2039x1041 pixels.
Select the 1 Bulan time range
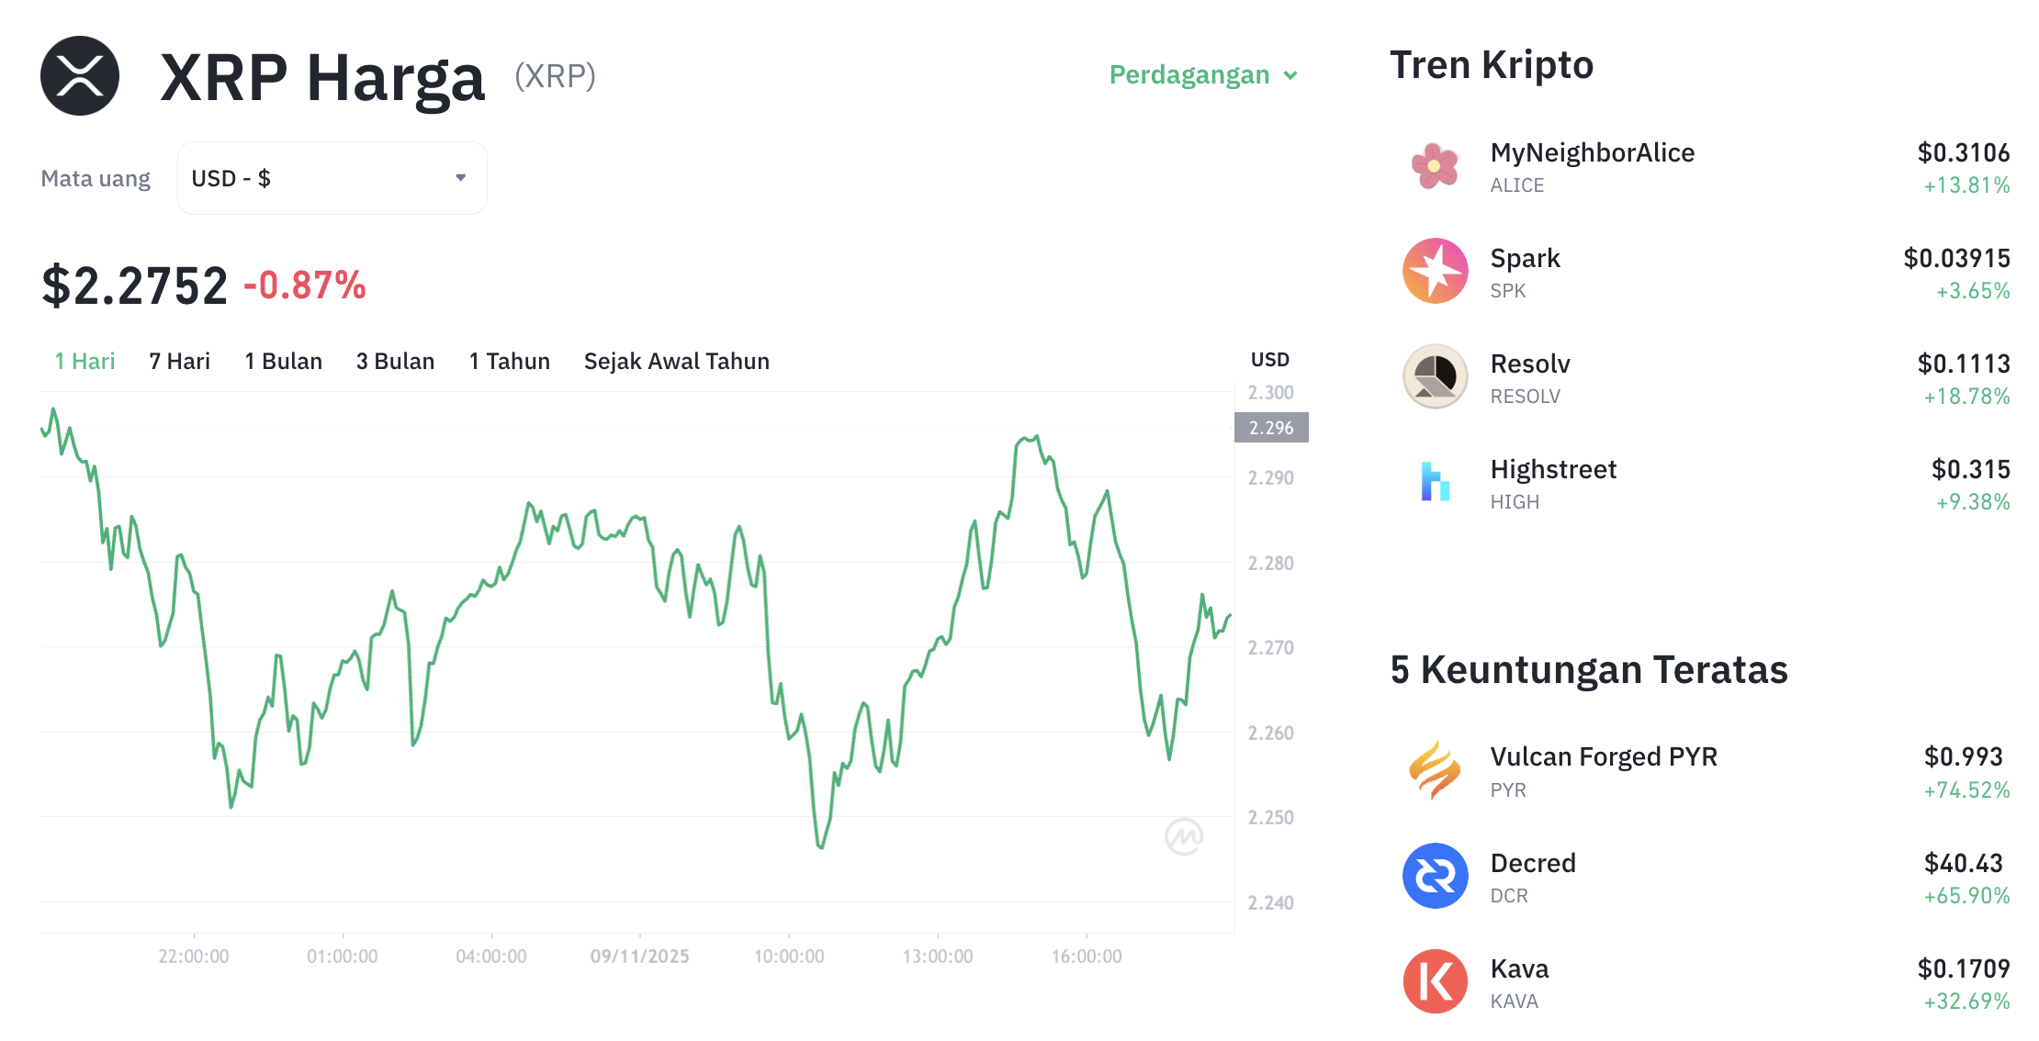click(x=282, y=361)
